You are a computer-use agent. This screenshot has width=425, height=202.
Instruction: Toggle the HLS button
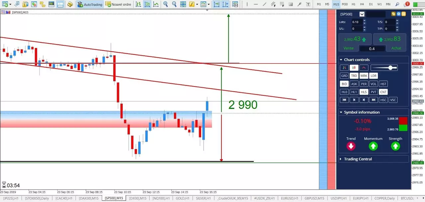coord(364,92)
